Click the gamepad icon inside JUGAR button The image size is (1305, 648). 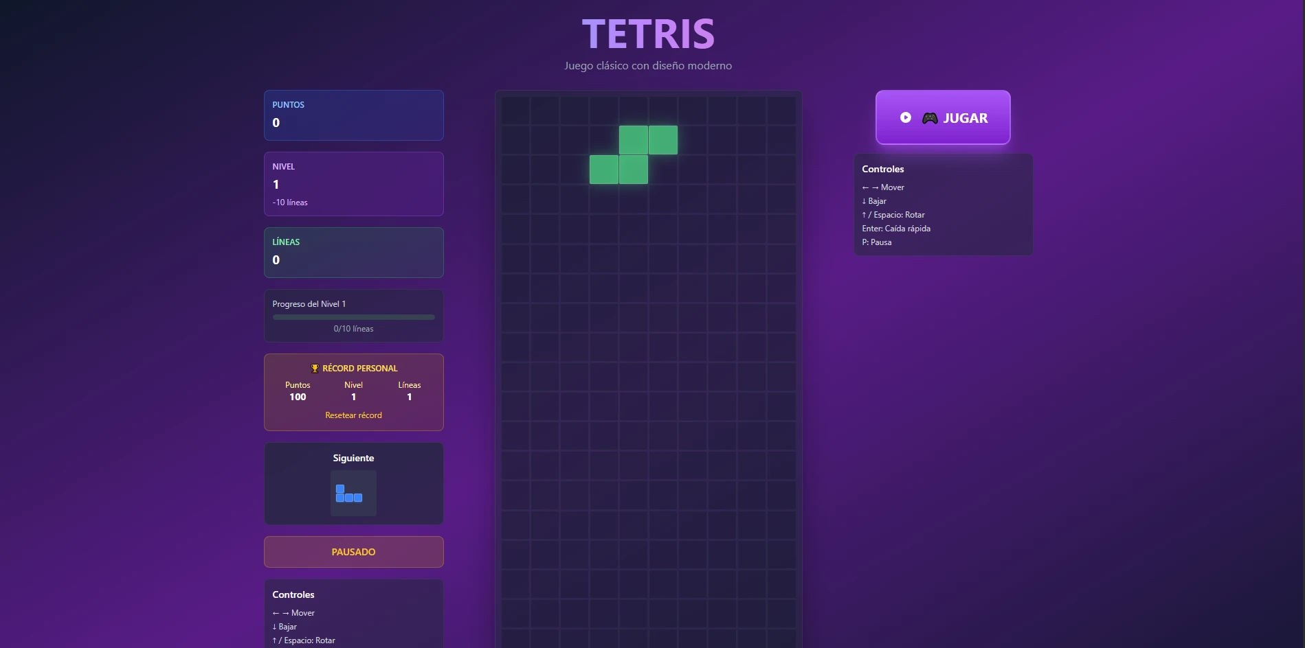pyautogui.click(x=929, y=117)
